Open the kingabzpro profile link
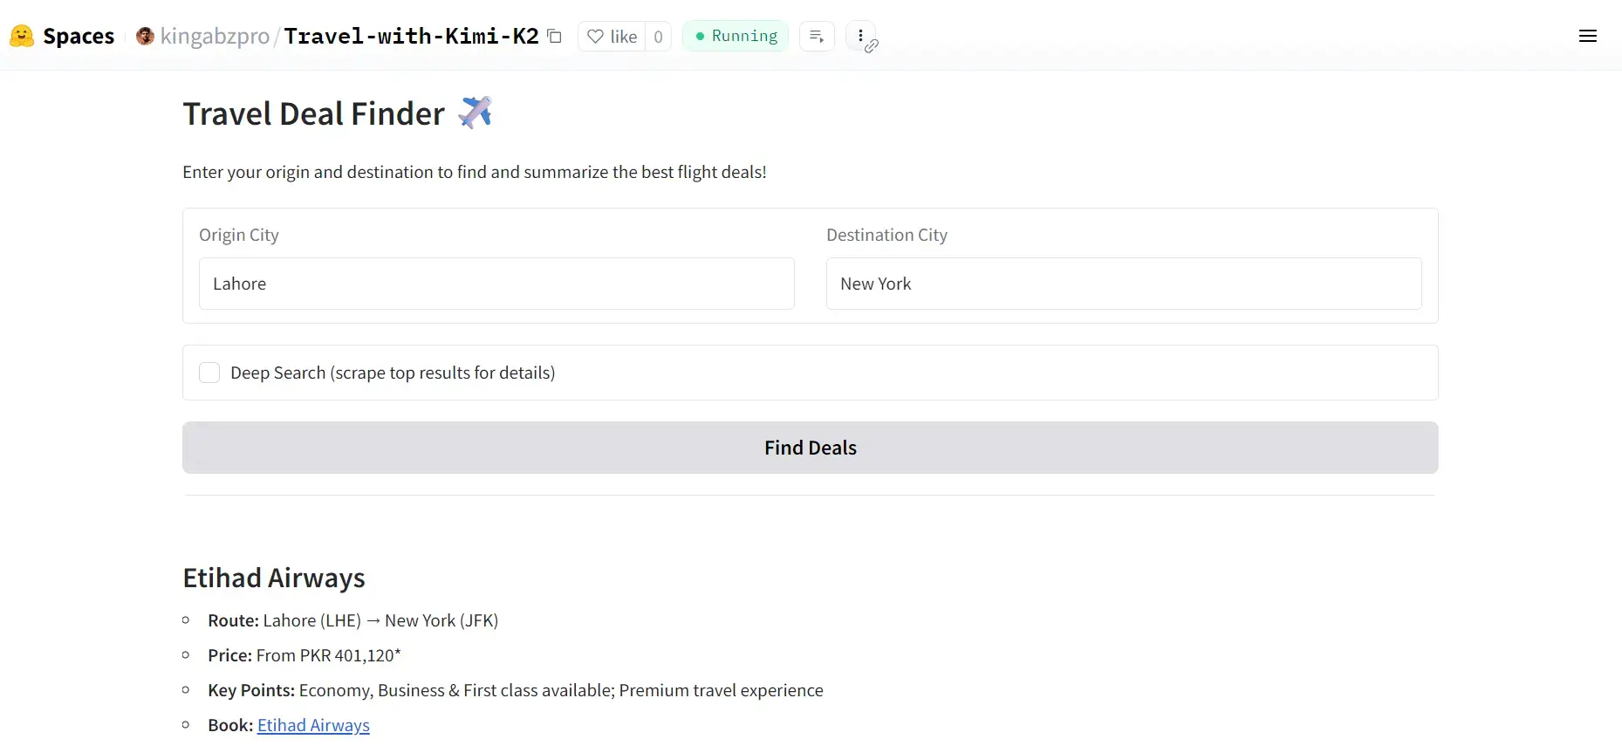 215,36
